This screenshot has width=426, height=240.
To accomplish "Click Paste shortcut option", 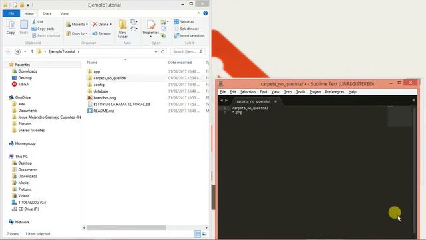I will (46, 35).
